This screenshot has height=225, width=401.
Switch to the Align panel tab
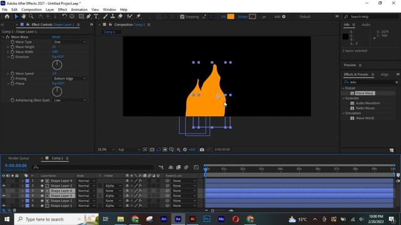point(384,74)
